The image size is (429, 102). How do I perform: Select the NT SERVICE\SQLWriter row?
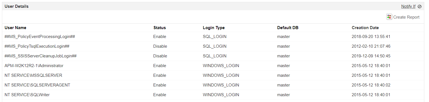[213, 95]
